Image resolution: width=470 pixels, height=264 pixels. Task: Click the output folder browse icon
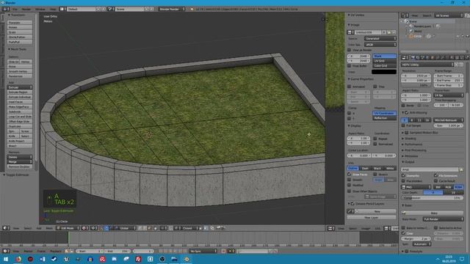[461, 169]
